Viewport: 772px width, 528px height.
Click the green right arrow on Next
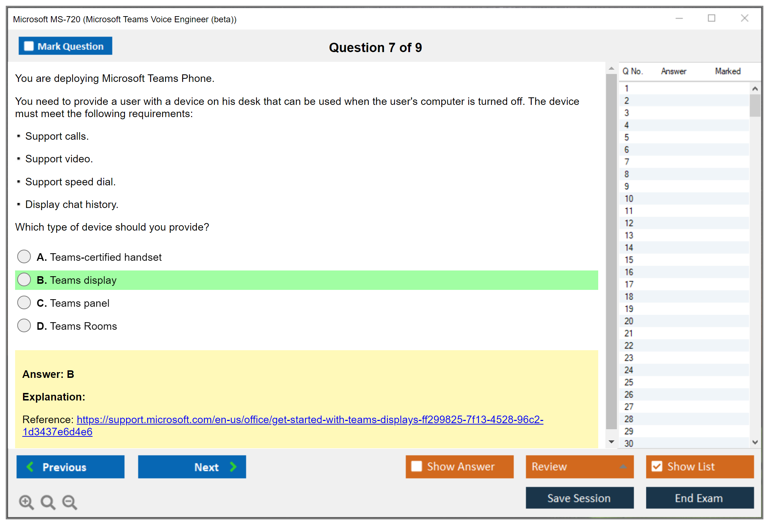pos(233,467)
